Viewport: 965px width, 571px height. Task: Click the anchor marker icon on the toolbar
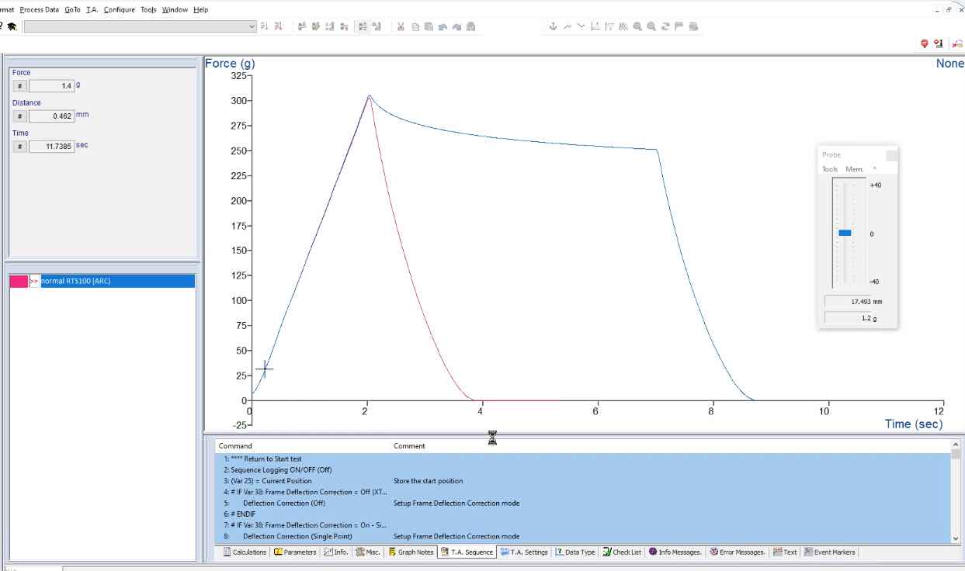point(553,26)
